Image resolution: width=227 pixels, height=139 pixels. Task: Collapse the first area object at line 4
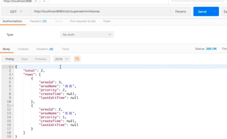[13, 78]
